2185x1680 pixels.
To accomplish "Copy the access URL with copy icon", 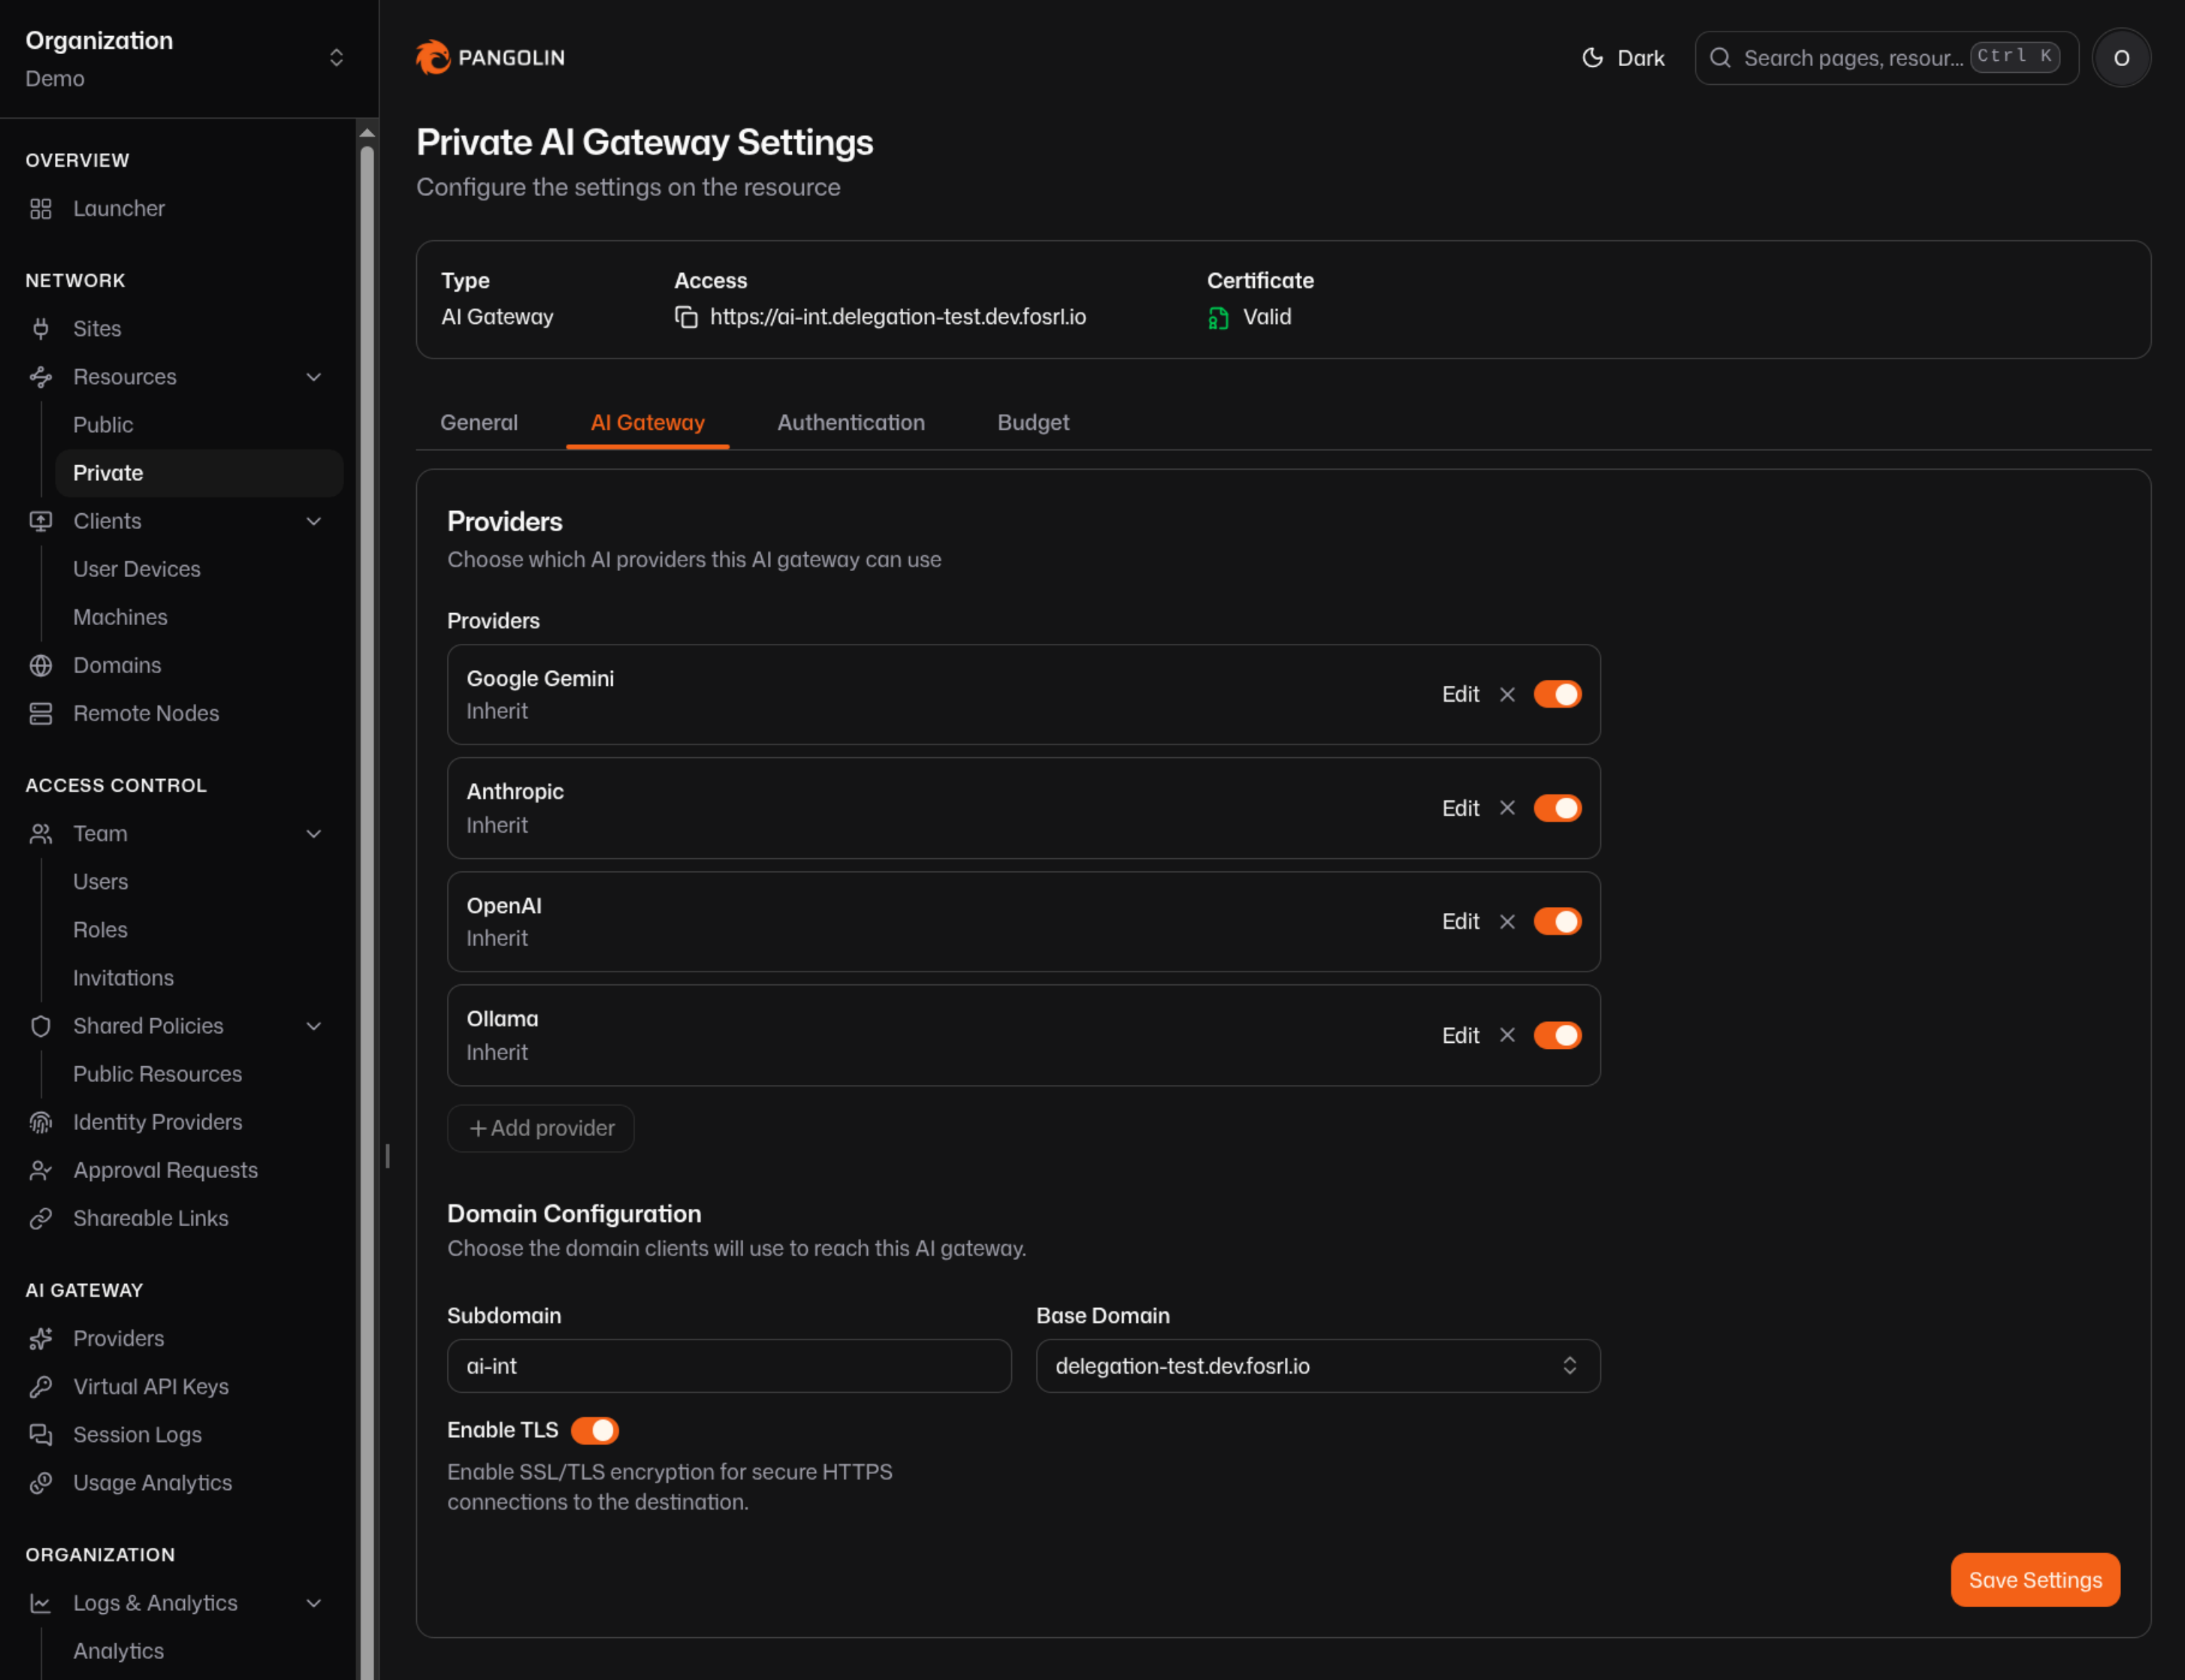I will pyautogui.click(x=686, y=317).
